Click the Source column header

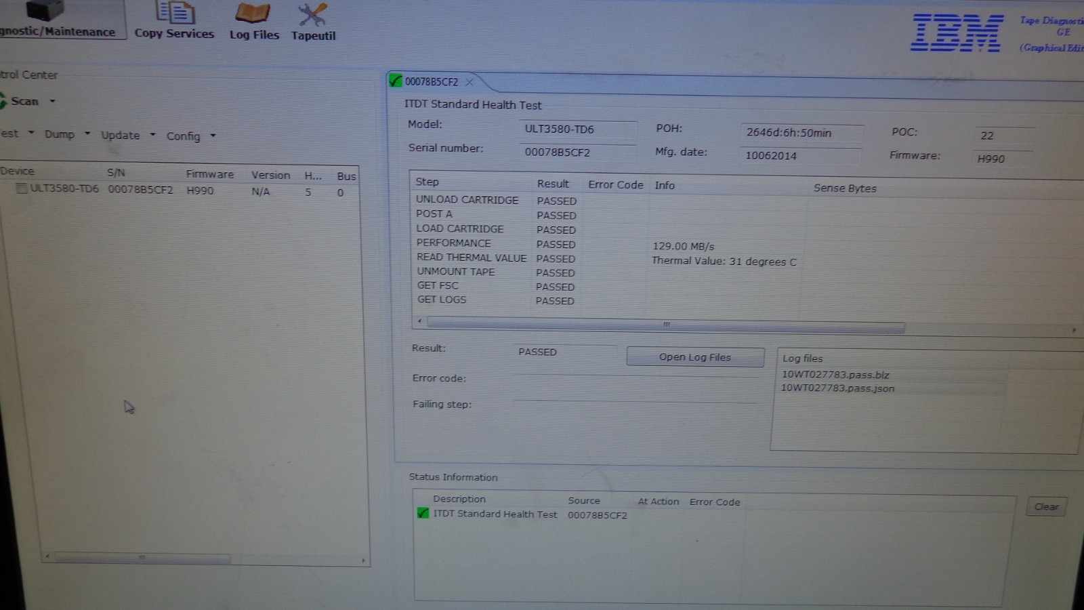[x=584, y=501]
